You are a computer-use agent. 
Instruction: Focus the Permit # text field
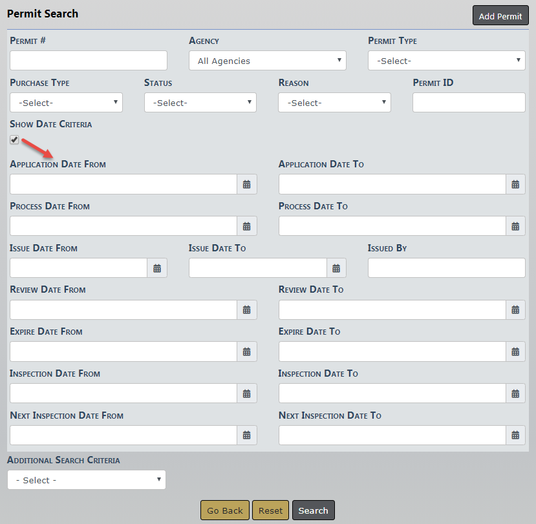(89, 61)
